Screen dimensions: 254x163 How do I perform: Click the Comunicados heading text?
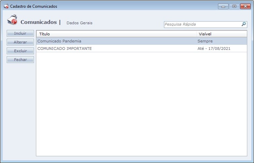[39, 22]
